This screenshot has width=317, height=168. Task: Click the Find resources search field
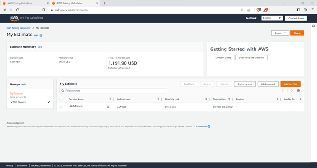click(113, 91)
